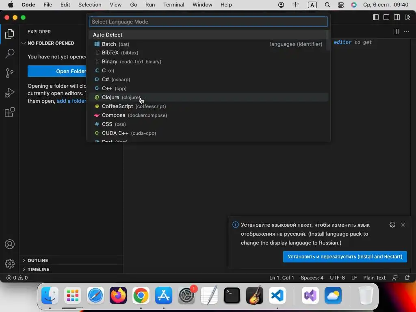Launch Firefox from the Dock

(x=118, y=295)
